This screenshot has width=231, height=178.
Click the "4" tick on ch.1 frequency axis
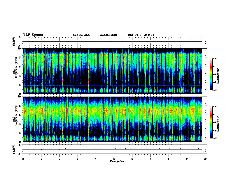point(20,76)
